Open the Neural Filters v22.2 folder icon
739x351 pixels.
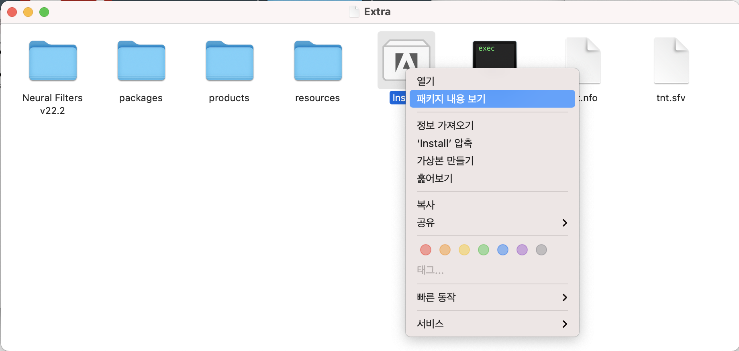pyautogui.click(x=53, y=61)
